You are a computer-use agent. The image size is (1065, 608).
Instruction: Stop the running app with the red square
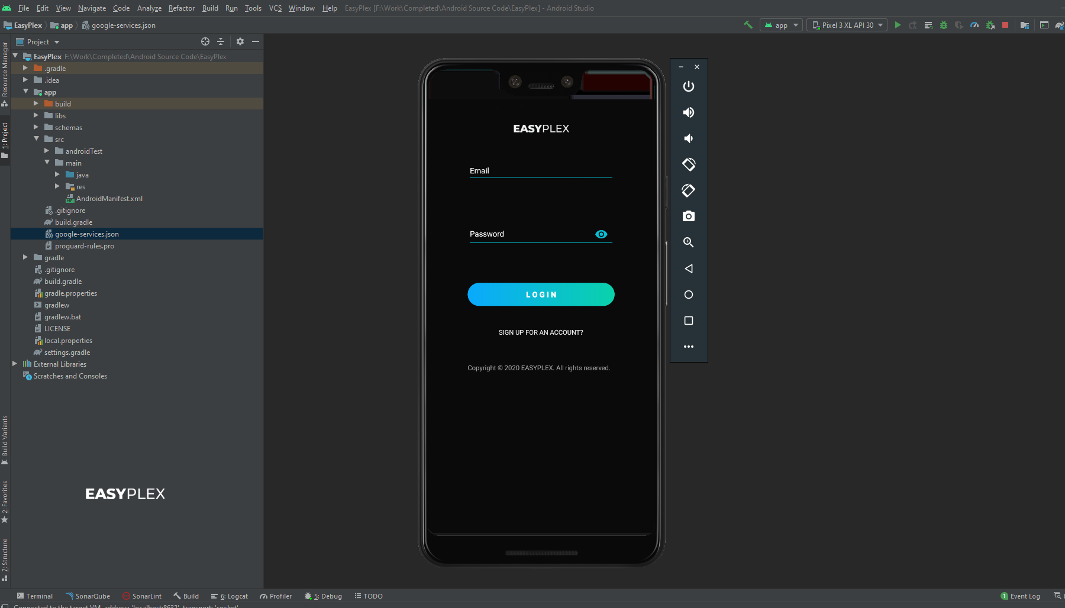coord(1005,25)
